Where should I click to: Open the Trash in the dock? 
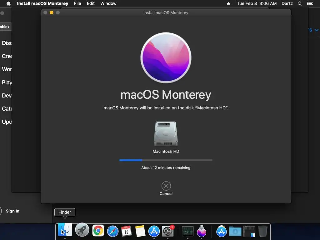[x=262, y=231]
